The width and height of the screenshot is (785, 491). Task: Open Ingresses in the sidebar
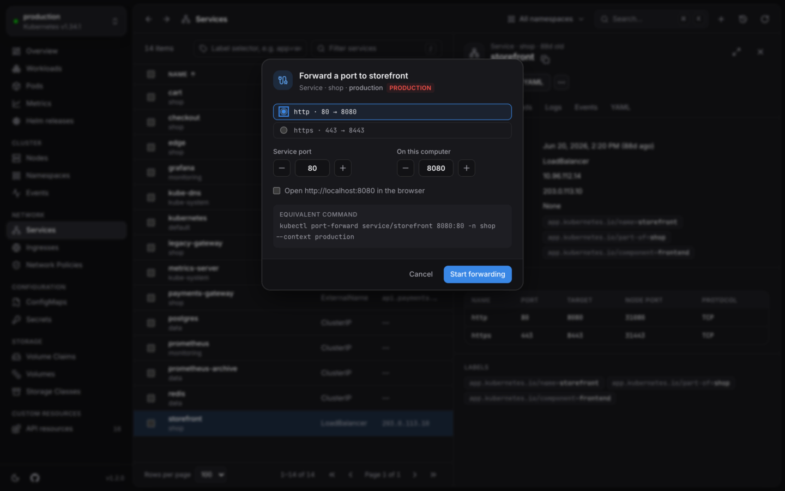tap(67, 247)
